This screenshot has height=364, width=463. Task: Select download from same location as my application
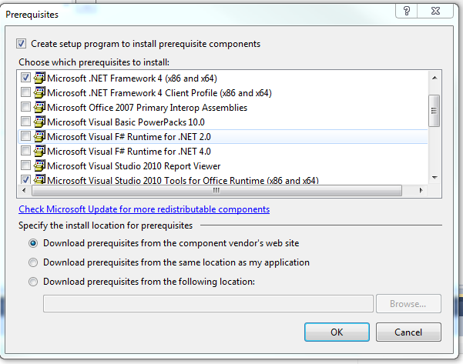[x=33, y=262]
